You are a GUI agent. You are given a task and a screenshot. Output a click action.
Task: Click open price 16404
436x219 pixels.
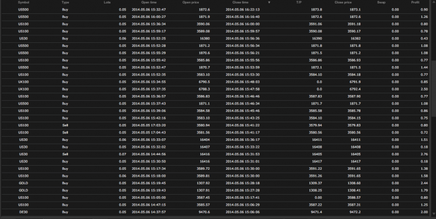(x=205, y=140)
